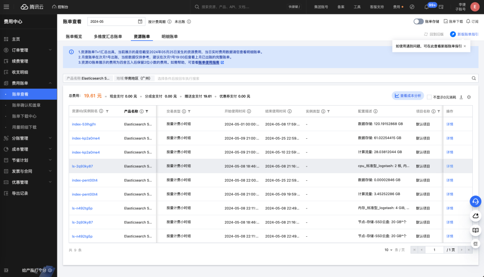This screenshot has height=277, width=484.
Task: Show info tooltip for end usage time
Action: 290,111
